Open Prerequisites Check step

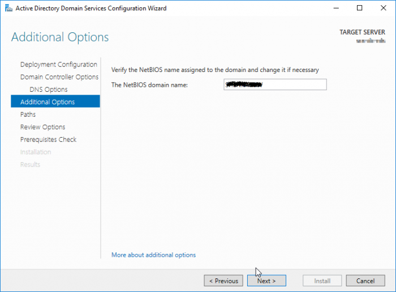tap(48, 139)
